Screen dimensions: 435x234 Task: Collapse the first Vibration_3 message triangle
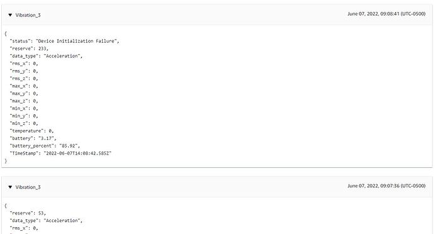pos(10,15)
